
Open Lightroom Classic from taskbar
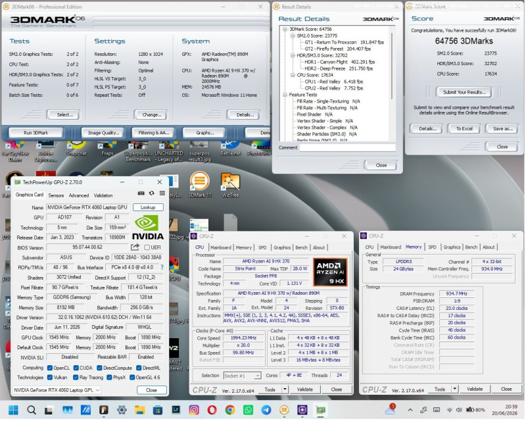(176, 411)
